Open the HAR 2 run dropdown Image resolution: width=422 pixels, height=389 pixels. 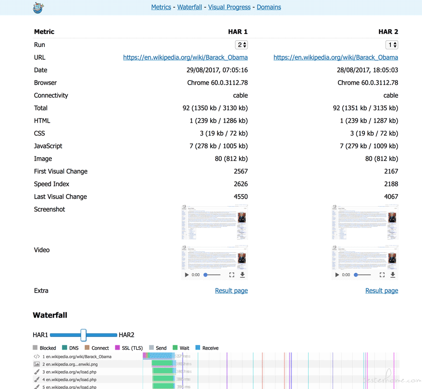point(392,45)
